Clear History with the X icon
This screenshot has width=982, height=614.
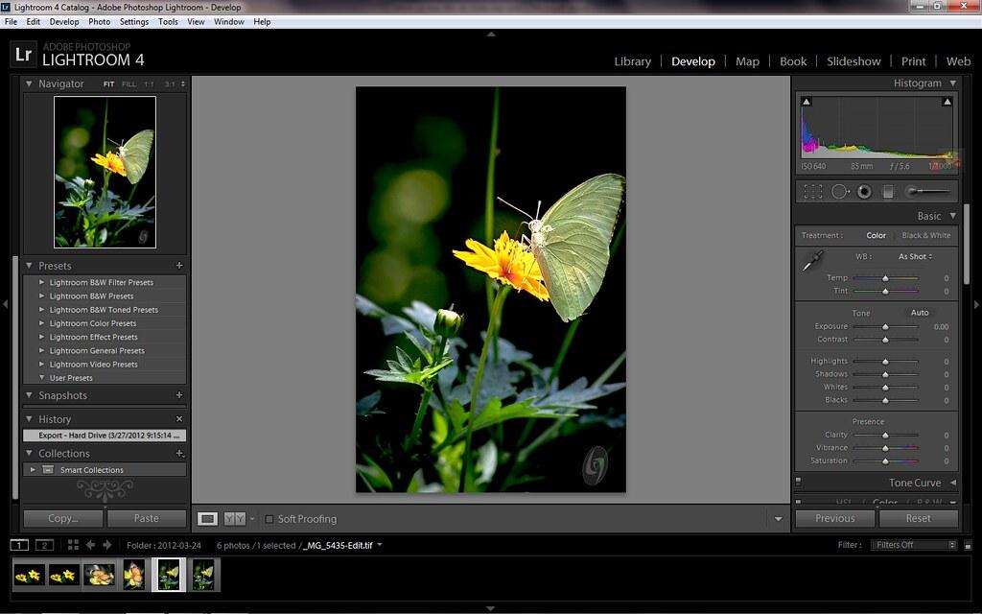click(x=179, y=419)
